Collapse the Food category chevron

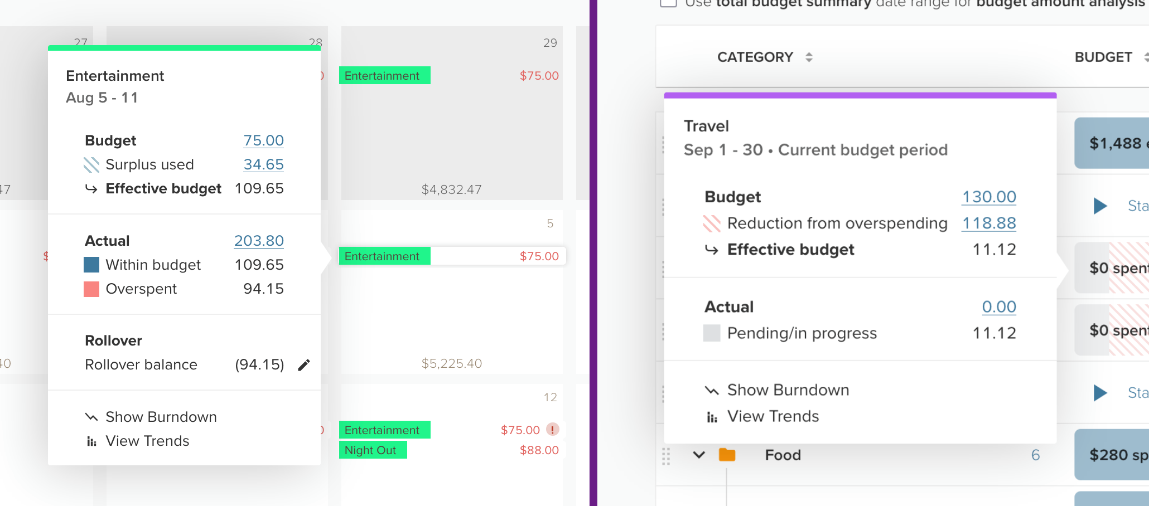point(699,455)
